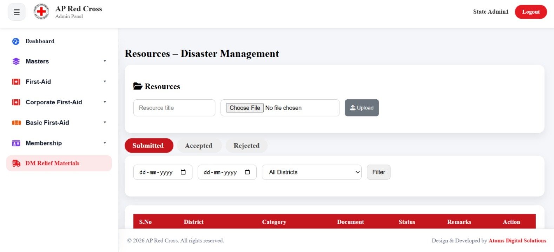Click the First-Aid kit icon
Screen dimensions: 554x252
tap(16, 82)
